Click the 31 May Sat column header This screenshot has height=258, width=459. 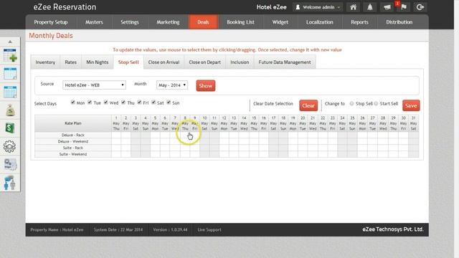(x=413, y=123)
